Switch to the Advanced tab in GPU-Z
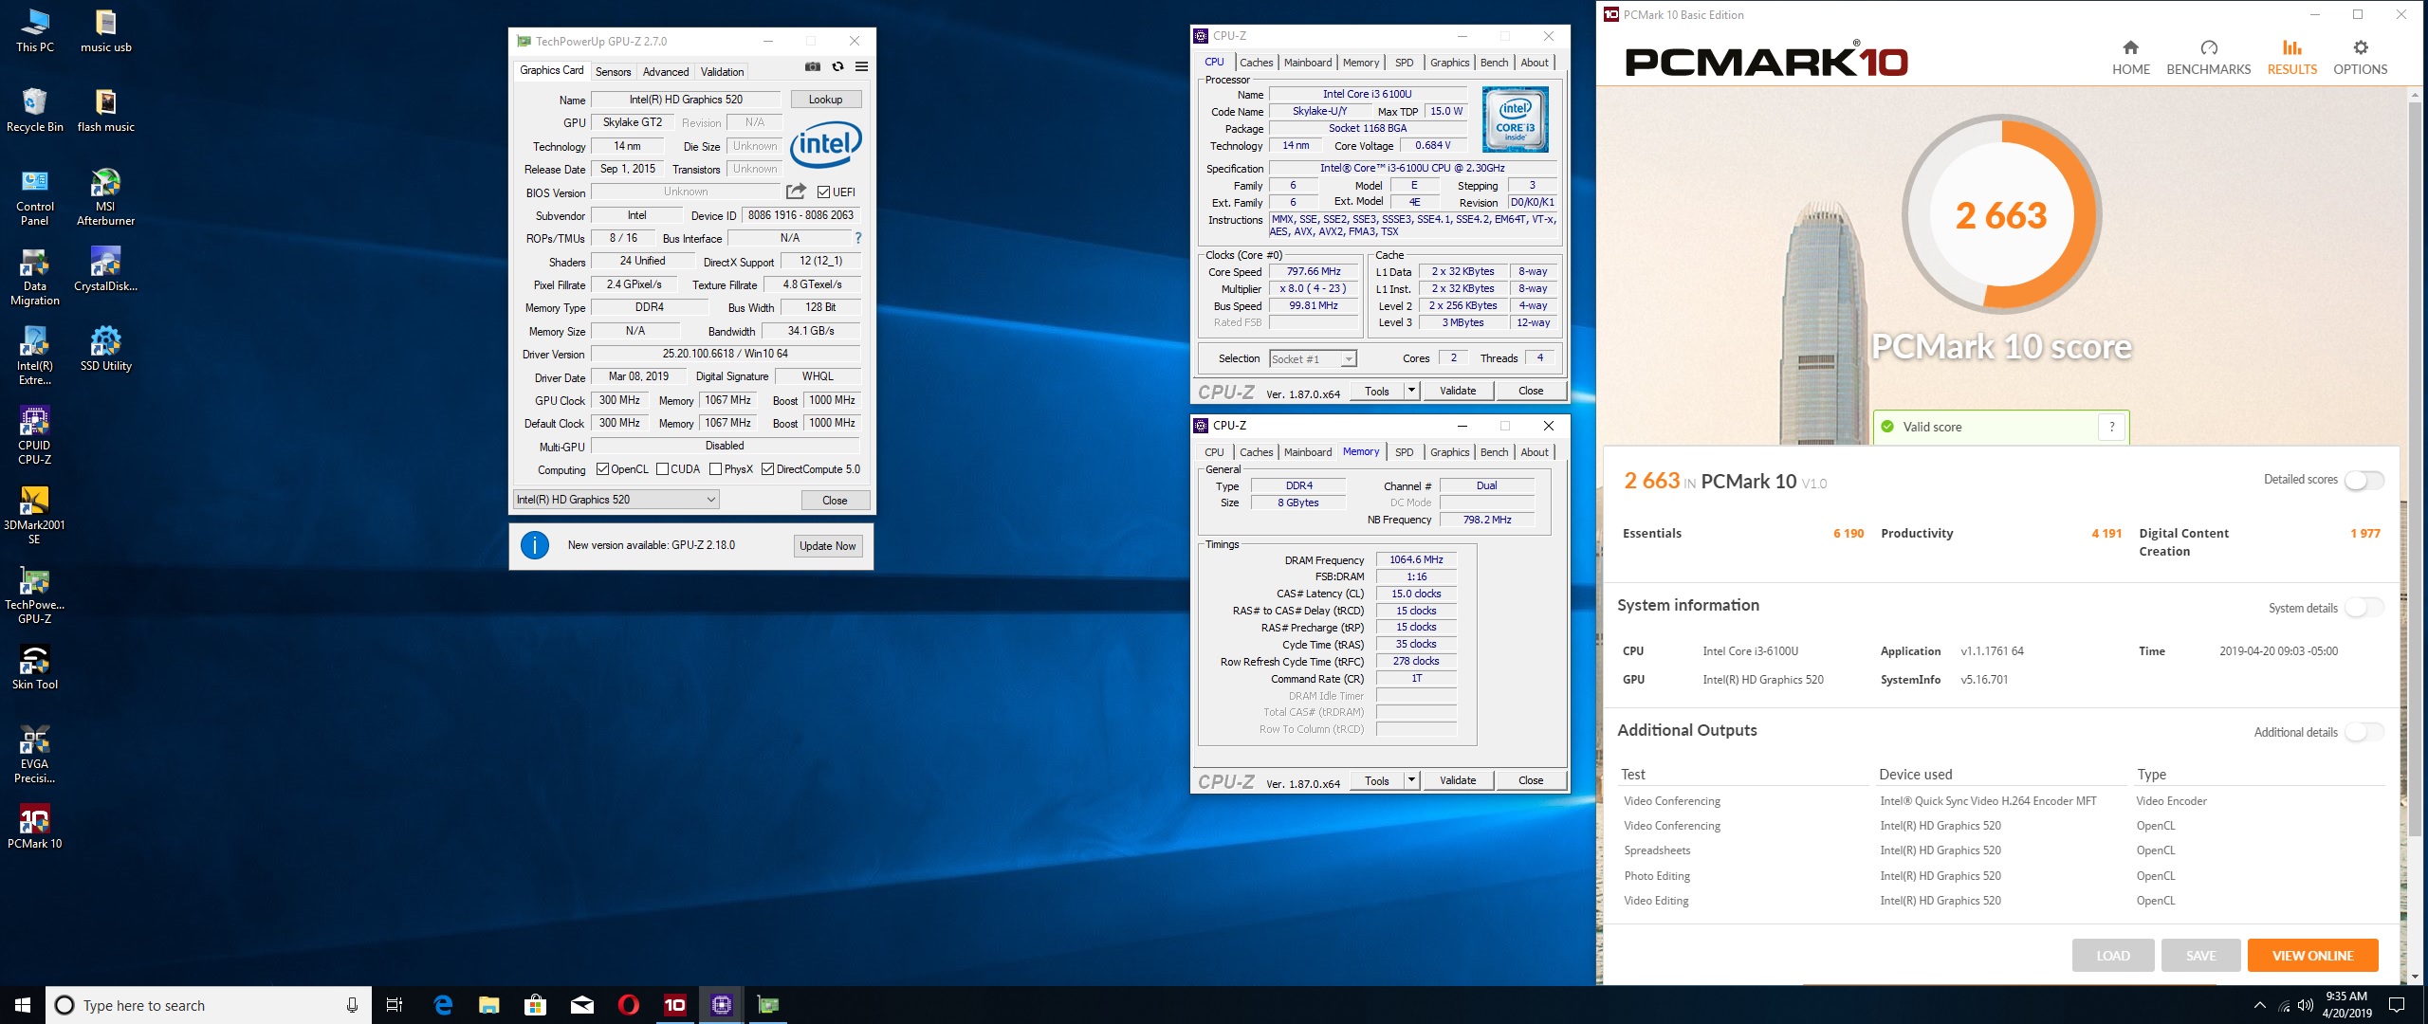Viewport: 2428px width, 1024px height. (666, 72)
